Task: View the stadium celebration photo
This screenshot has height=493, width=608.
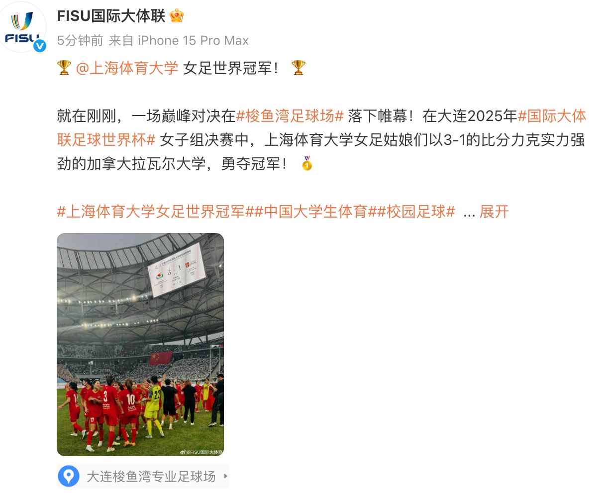Action: pyautogui.click(x=140, y=344)
